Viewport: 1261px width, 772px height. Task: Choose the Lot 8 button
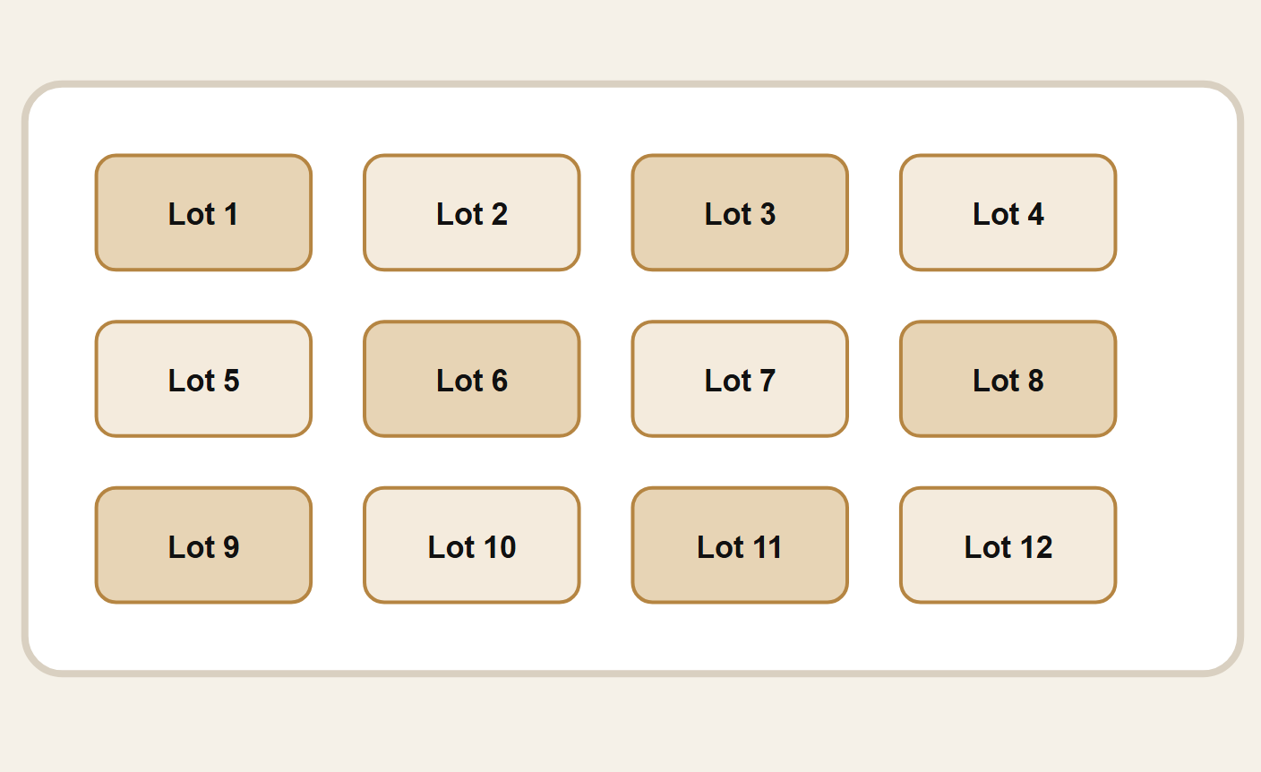1008,379
